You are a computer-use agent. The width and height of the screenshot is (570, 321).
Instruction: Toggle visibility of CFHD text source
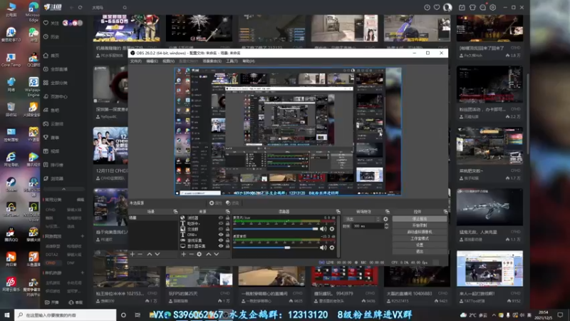coord(221,235)
